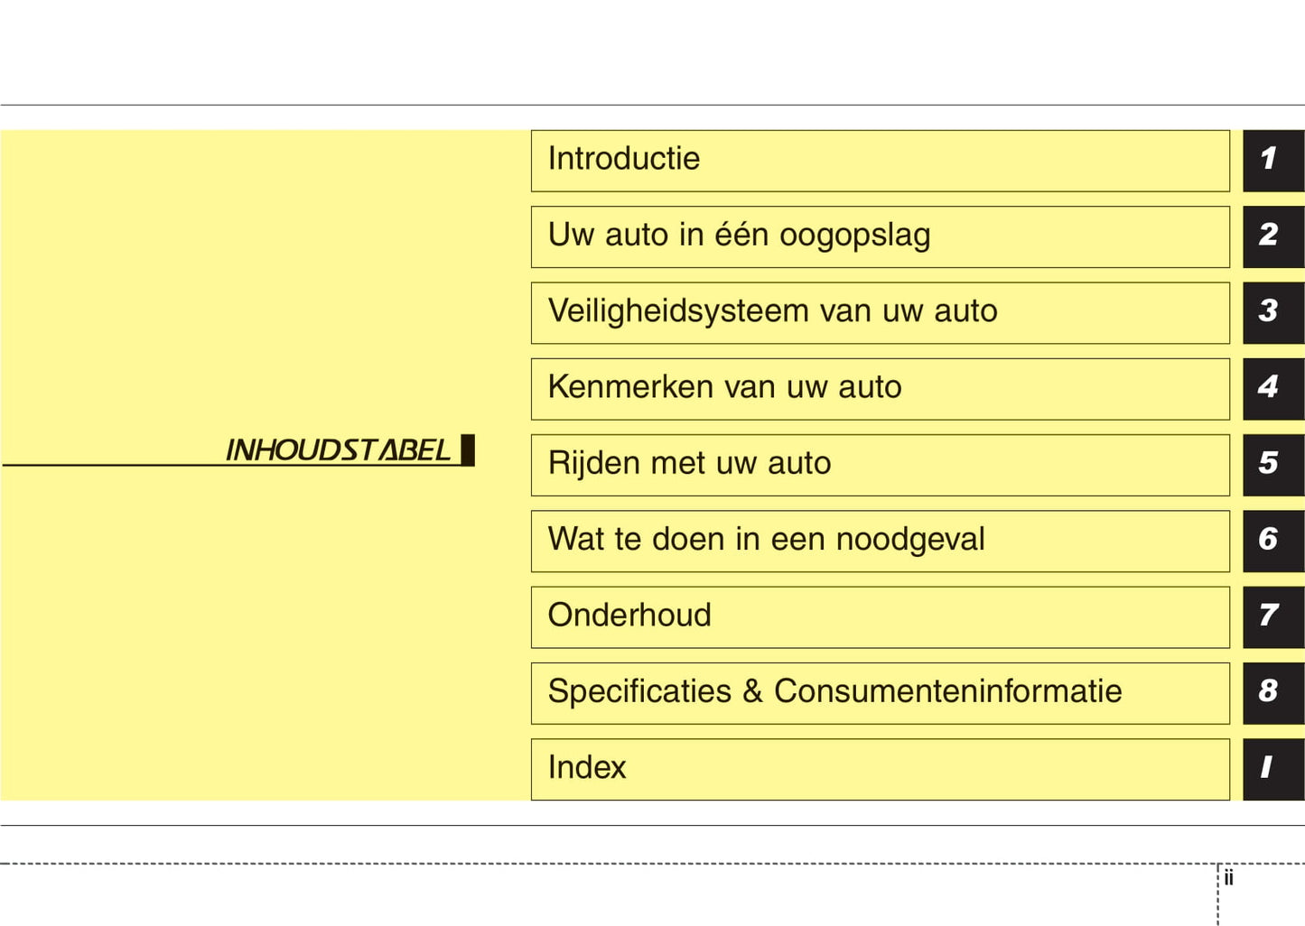The image size is (1305, 926).
Task: Click chapter tab number 3
Action: click(1272, 311)
